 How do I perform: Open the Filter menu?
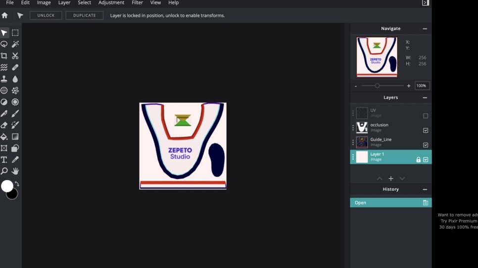pos(137,3)
